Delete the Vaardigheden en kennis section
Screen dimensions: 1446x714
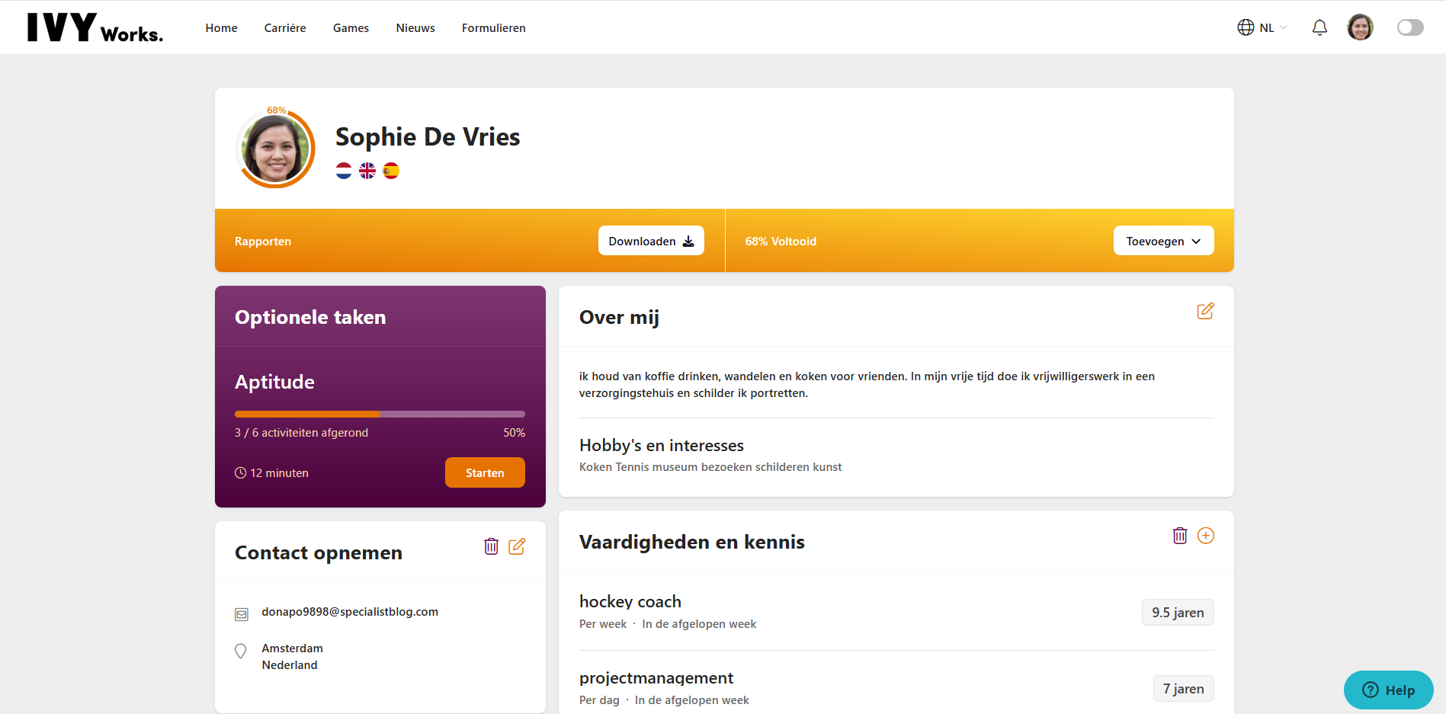(1180, 536)
